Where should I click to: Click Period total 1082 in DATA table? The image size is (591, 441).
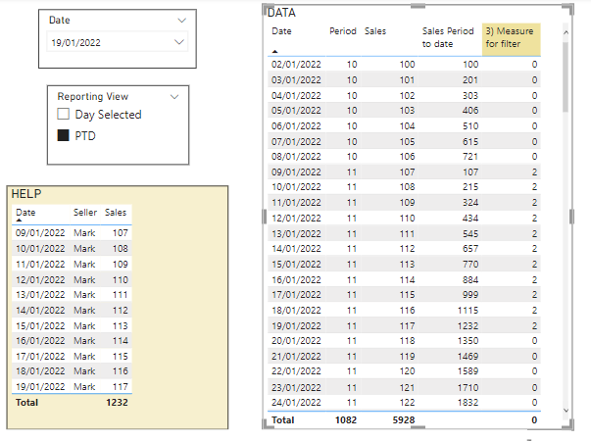click(x=346, y=419)
